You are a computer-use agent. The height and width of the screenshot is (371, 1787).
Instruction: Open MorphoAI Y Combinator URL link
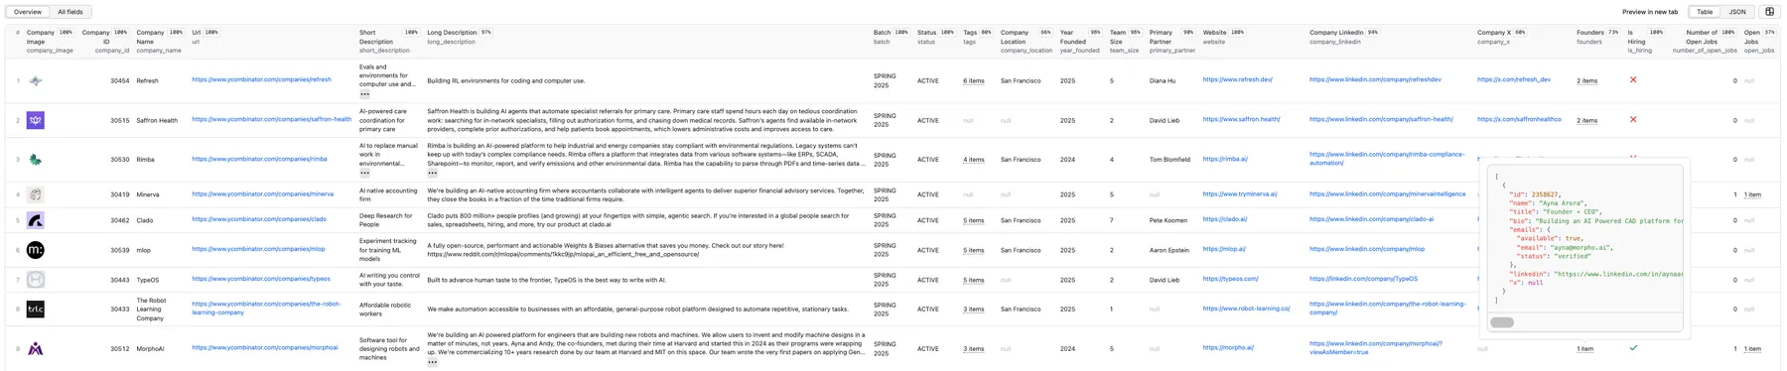[264, 348]
